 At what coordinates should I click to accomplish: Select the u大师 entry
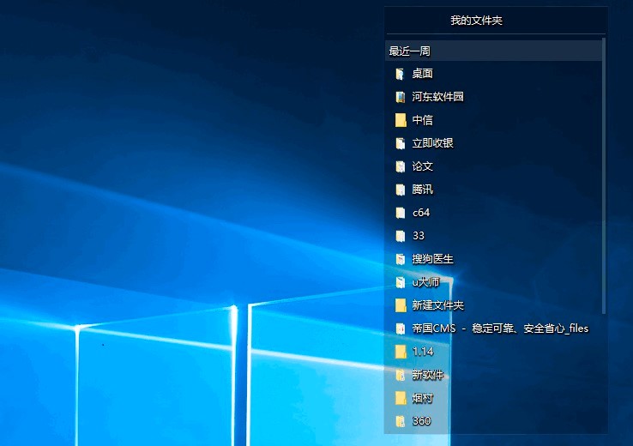tap(426, 282)
